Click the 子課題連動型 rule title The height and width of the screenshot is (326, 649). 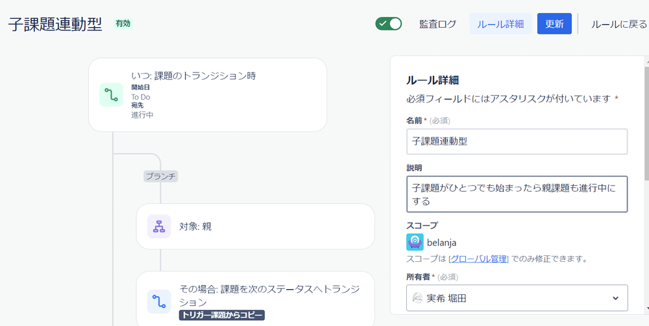[55, 25]
